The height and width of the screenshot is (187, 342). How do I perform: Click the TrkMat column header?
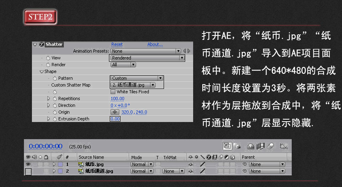point(170,157)
